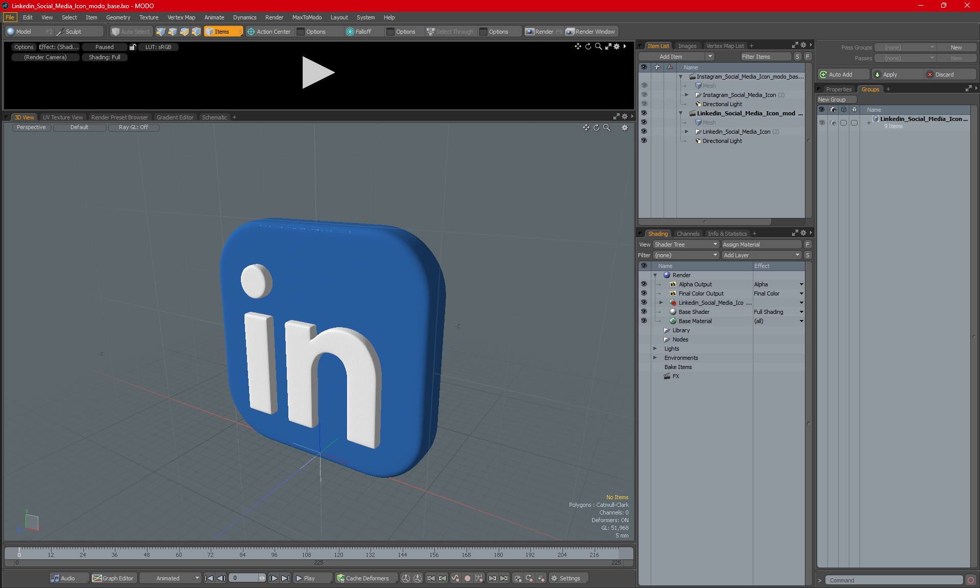Screen dimensions: 980x588
Task: Toggle visibility of Instagram_Social_Media_Icon item
Action: pos(644,95)
